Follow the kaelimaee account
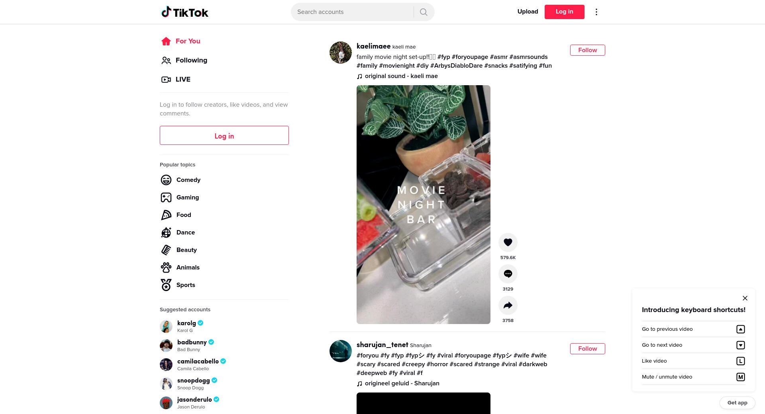The height and width of the screenshot is (414, 765). [587, 50]
